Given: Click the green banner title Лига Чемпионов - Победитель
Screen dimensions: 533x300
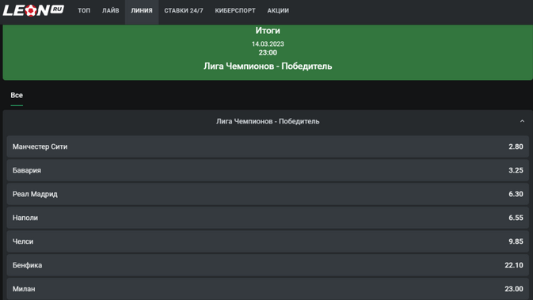Looking at the screenshot, I should coord(268,66).
